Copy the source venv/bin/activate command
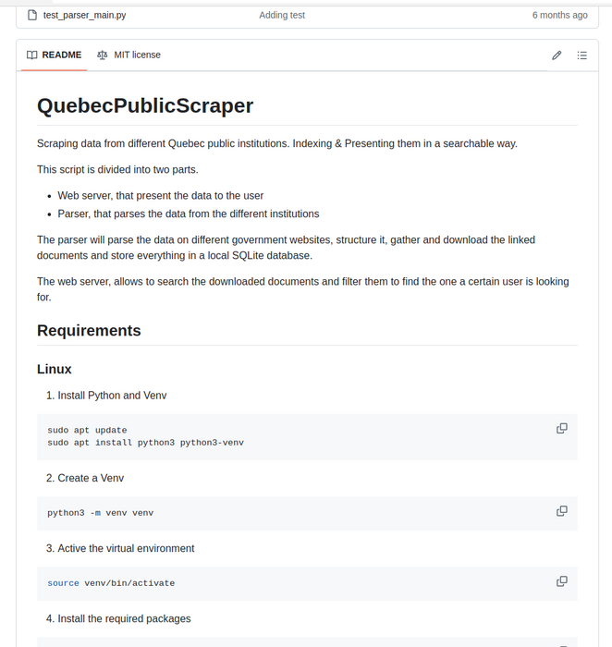Screen dimensions: 612x647 coord(561,581)
